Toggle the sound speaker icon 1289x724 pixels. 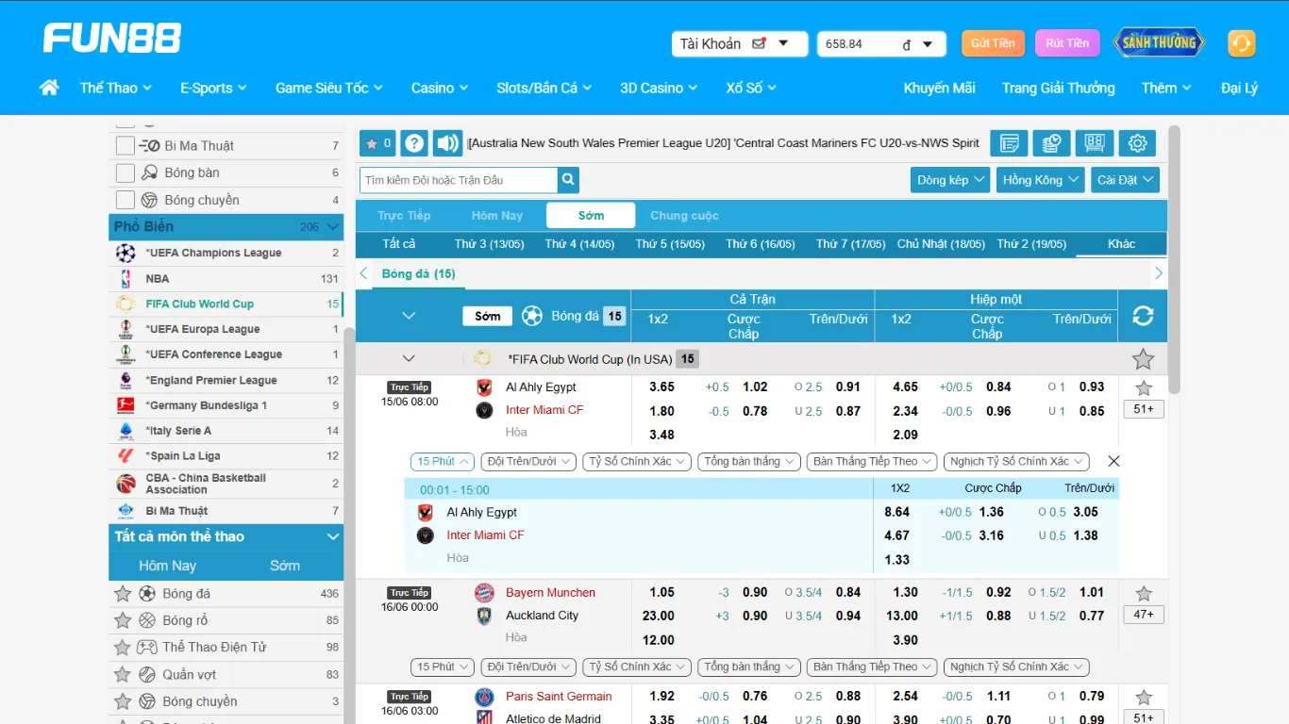447,143
